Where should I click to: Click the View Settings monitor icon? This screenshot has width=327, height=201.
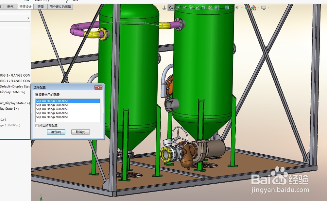click(x=264, y=8)
